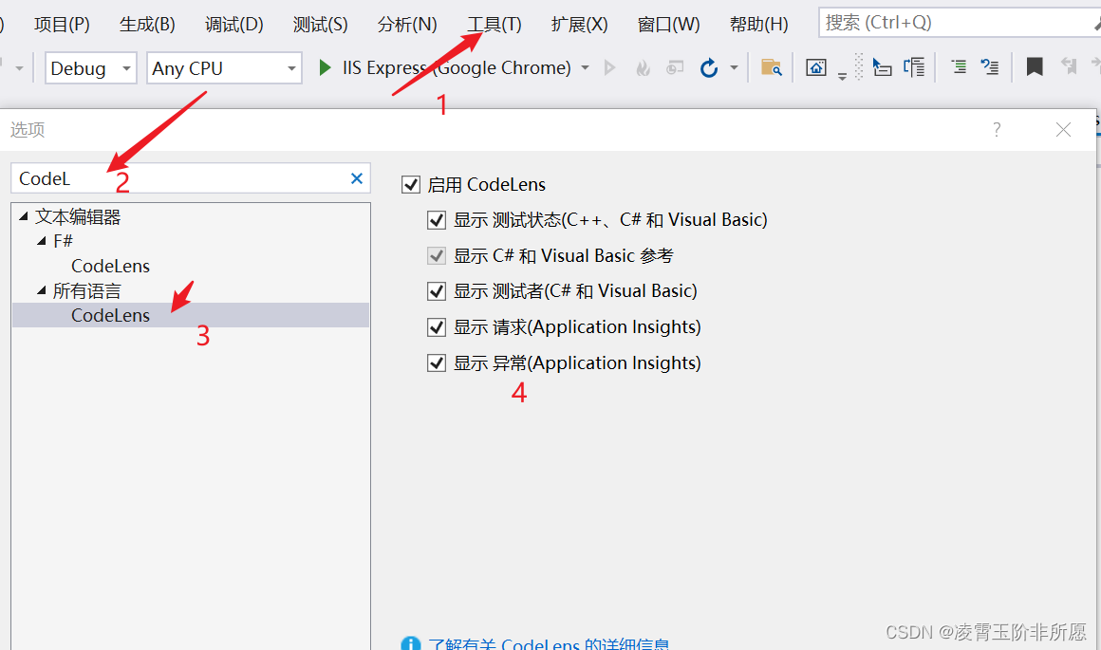Screen dimensions: 1101x650
Task: Collapse the 文本编辑器 tree node
Action: [x=23, y=215]
